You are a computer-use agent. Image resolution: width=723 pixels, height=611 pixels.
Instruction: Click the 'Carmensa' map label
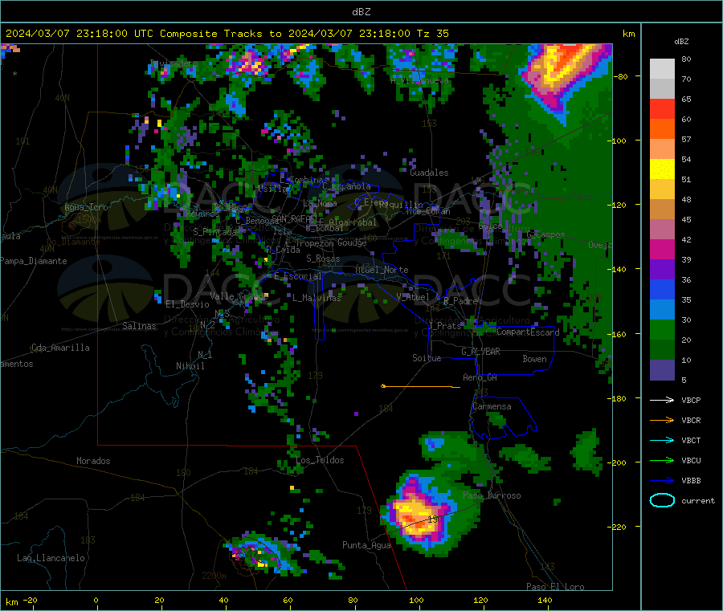tap(492, 406)
